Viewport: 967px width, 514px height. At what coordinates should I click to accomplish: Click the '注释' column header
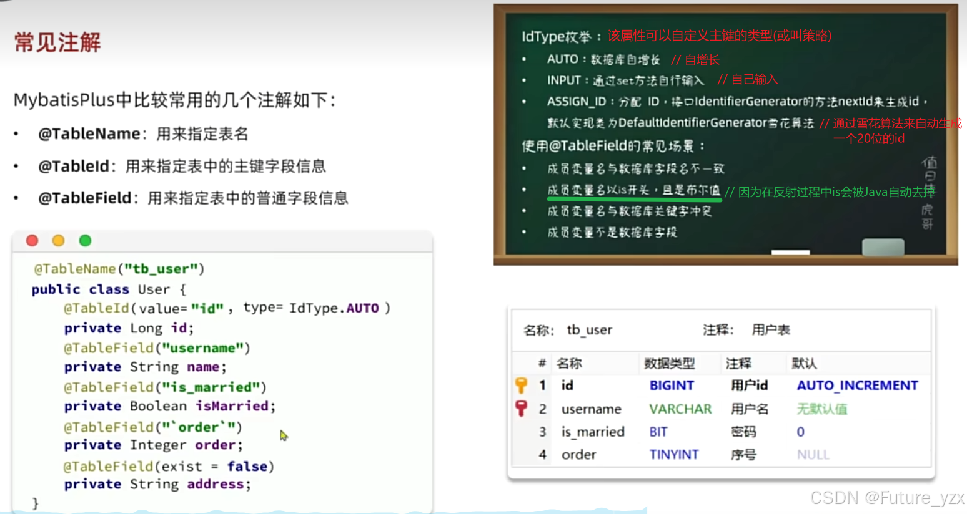pos(738,364)
